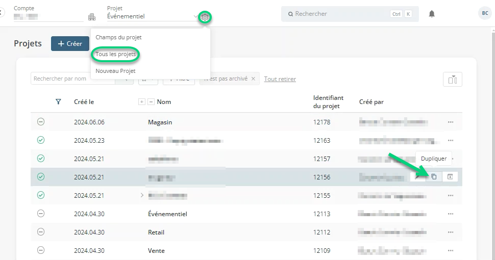Viewport: 495px width, 260px height.
Task: Focus the top Rechercher search box
Action: pos(350,14)
